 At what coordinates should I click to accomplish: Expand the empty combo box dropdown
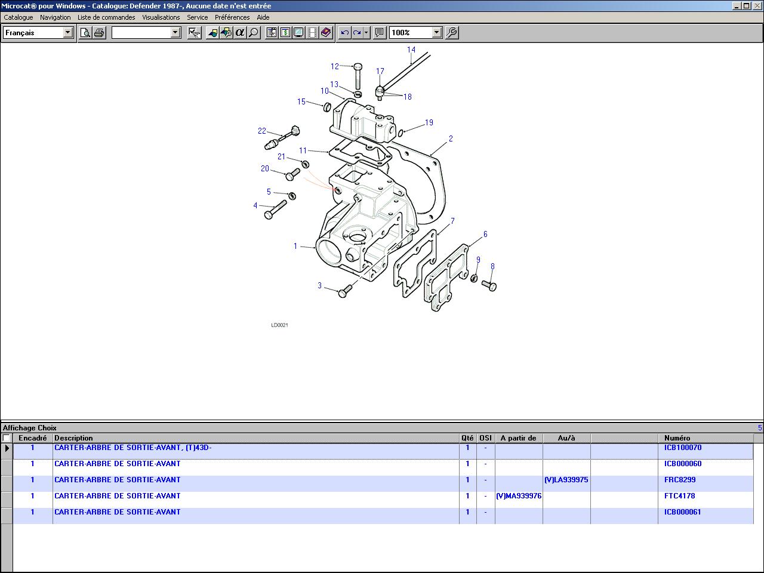click(175, 33)
